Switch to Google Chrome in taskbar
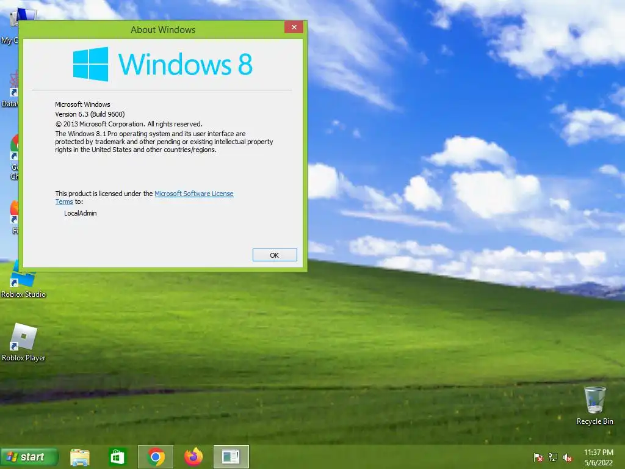Screen dimensions: 625x469 pyautogui.click(x=156, y=457)
